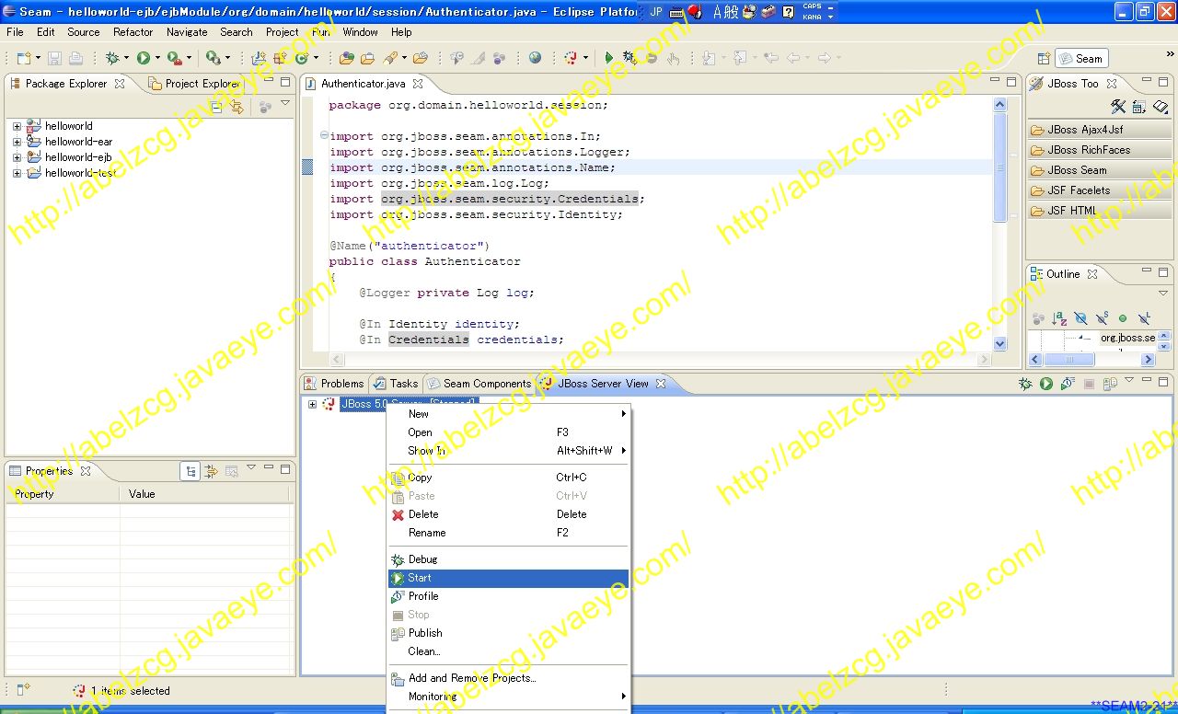The height and width of the screenshot is (714, 1178).
Task: Select Delete in the context menu
Action: [508, 514]
